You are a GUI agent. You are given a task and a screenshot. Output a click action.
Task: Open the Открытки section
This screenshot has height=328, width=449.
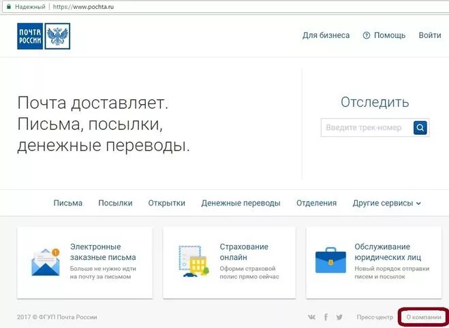pos(167,203)
